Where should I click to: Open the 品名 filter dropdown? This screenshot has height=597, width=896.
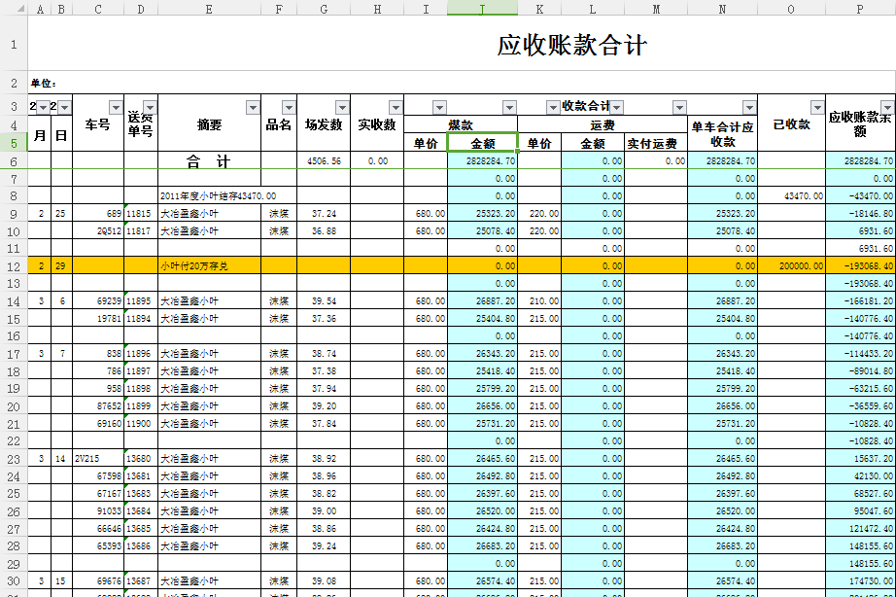[x=289, y=107]
